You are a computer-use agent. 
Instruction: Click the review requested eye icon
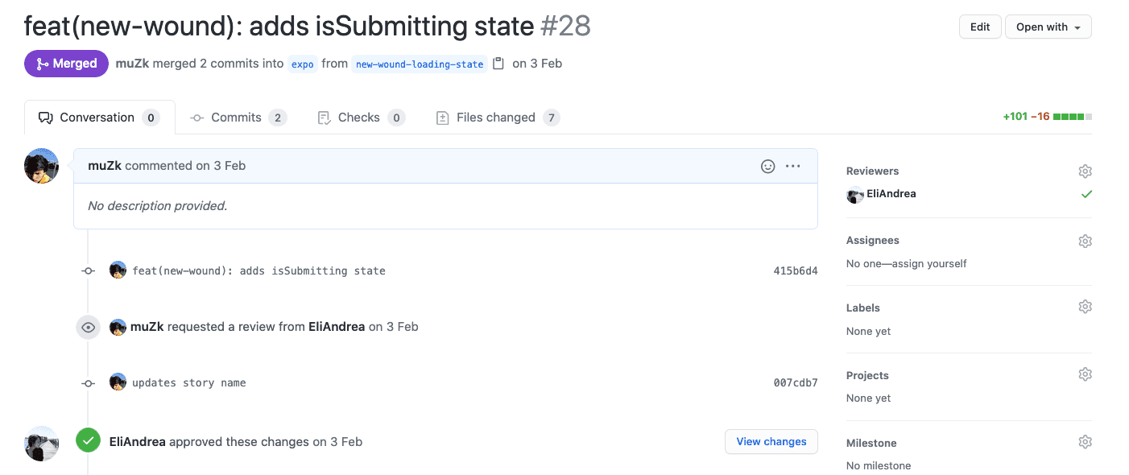88,327
